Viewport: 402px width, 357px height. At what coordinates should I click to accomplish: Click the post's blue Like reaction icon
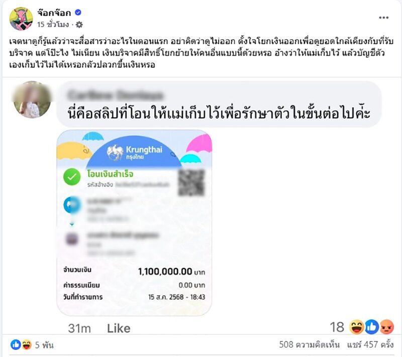click(16, 345)
